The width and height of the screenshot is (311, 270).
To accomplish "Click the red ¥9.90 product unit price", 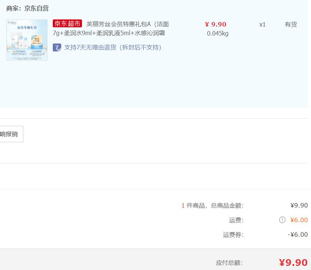I will tap(216, 24).
